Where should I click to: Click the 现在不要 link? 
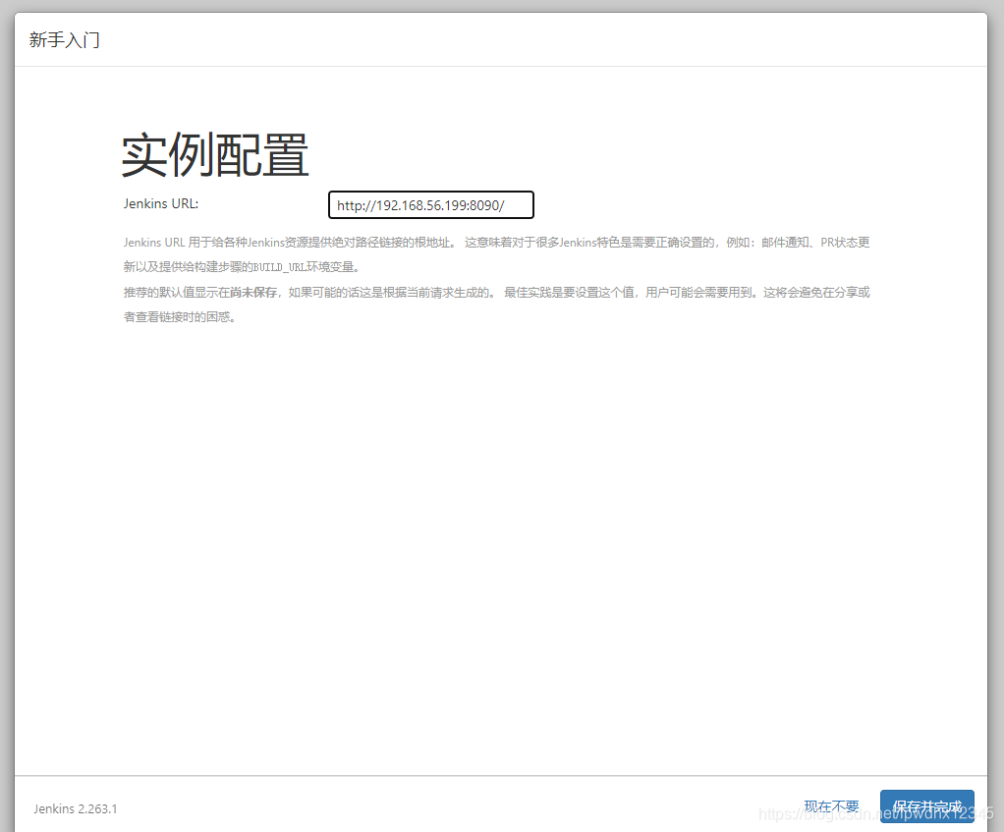point(831,806)
